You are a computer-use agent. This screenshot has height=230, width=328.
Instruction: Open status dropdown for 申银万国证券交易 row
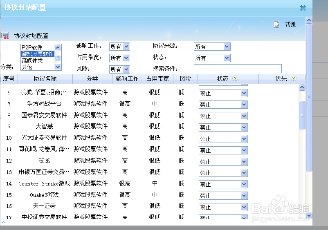[223, 172]
